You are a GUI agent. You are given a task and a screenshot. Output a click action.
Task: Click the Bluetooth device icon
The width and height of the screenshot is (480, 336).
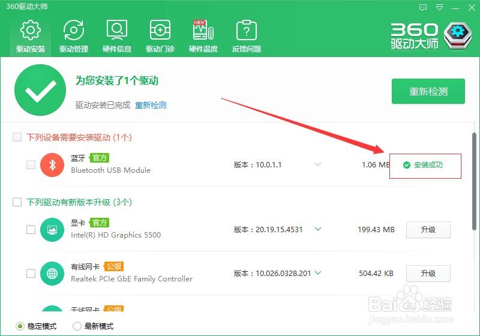[x=52, y=165]
